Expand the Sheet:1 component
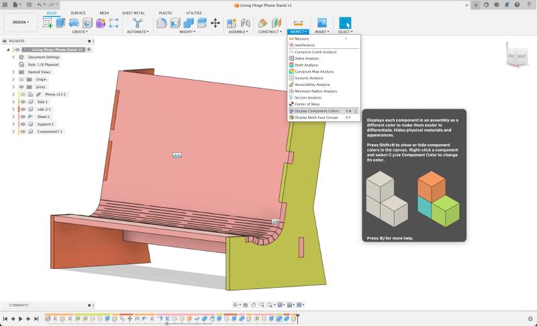The width and height of the screenshot is (537, 326). (13, 117)
